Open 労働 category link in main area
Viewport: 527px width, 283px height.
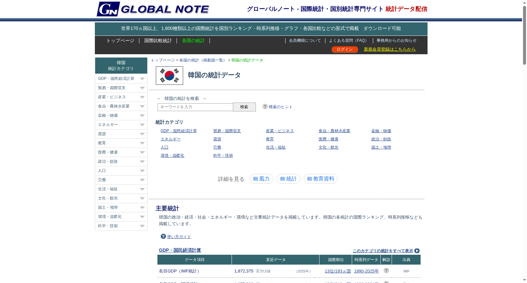[217, 147]
